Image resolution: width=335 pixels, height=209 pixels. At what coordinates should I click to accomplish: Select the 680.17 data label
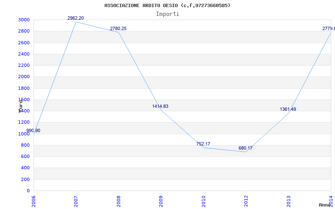[x=245, y=148]
